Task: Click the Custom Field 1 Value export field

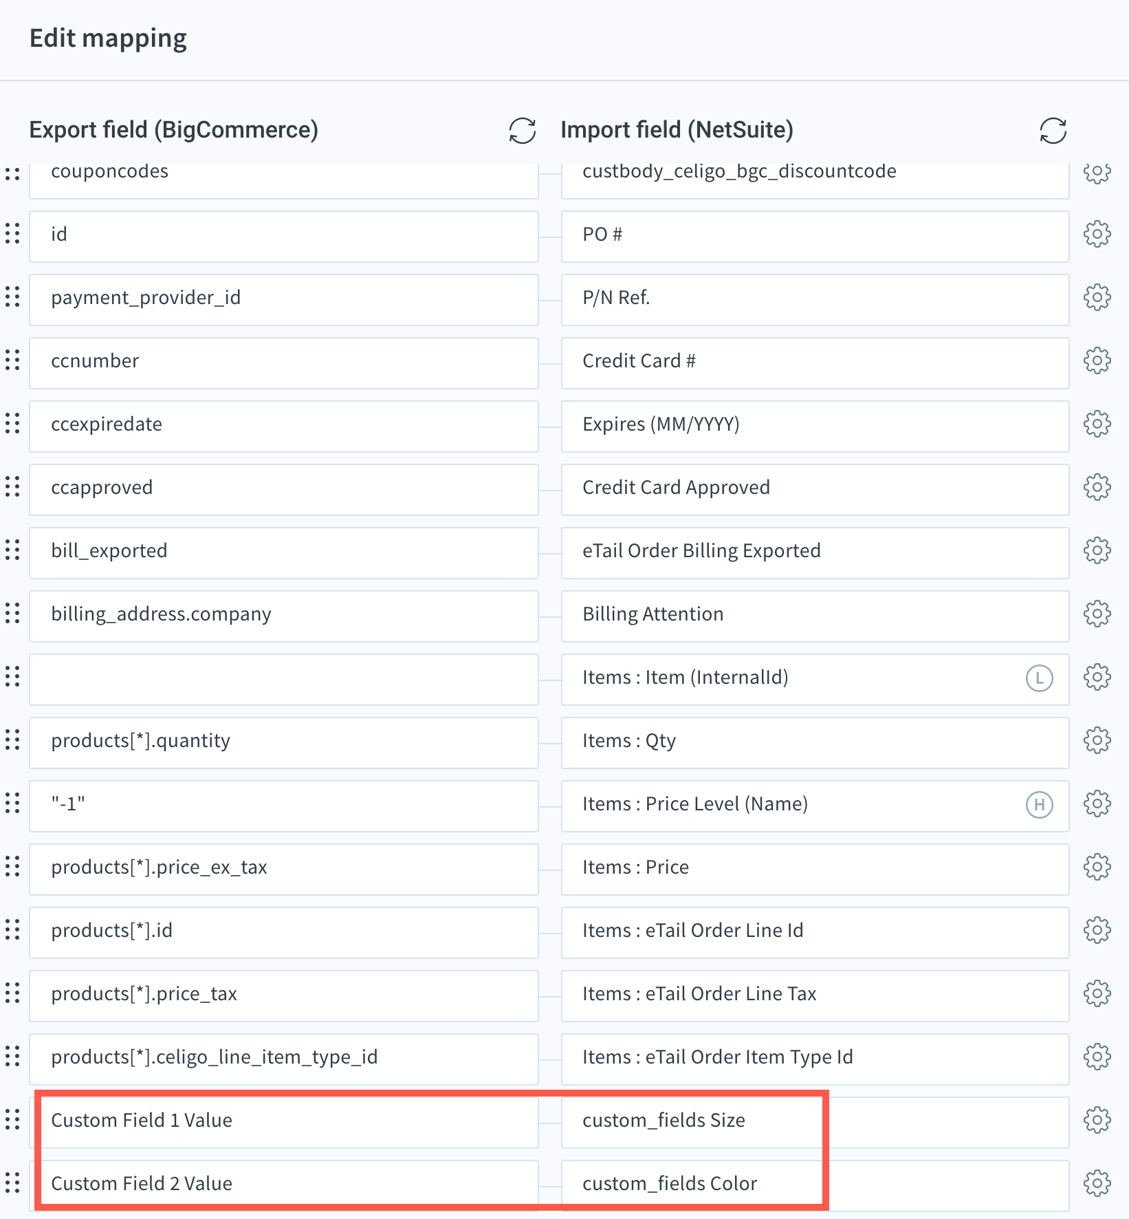Action: point(283,1123)
